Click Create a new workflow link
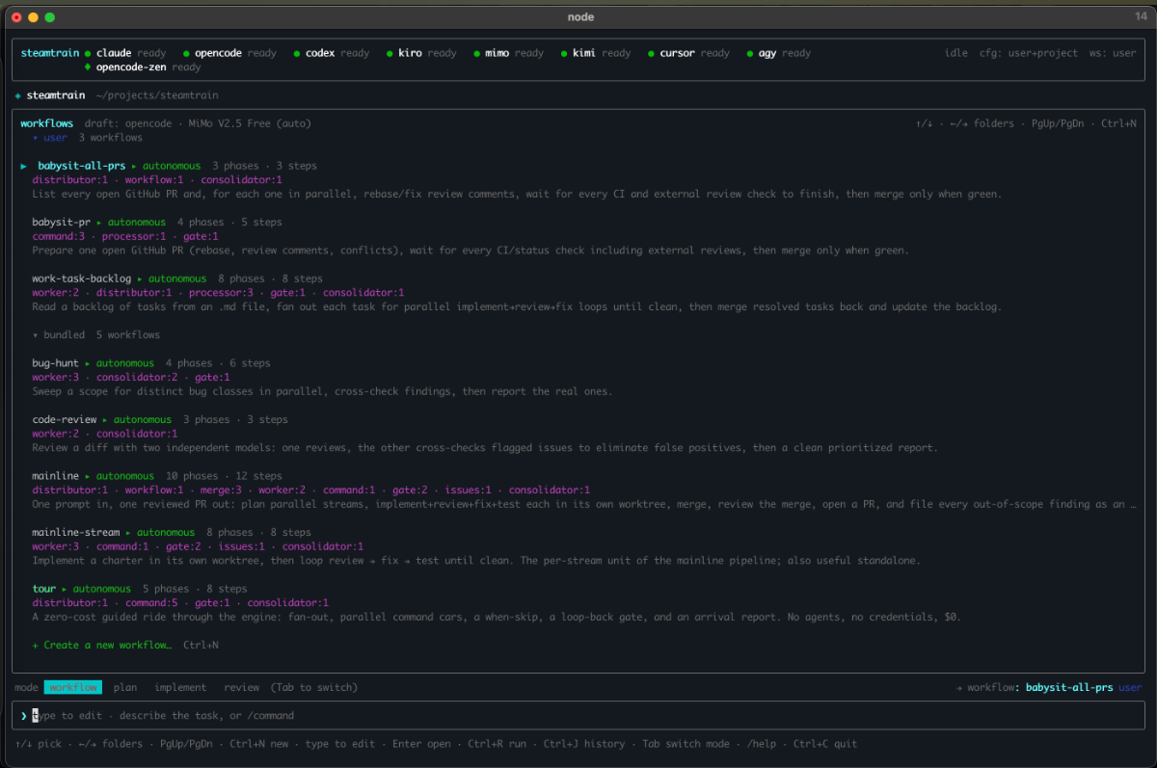Screen dimensions: 1157x768 (102, 645)
